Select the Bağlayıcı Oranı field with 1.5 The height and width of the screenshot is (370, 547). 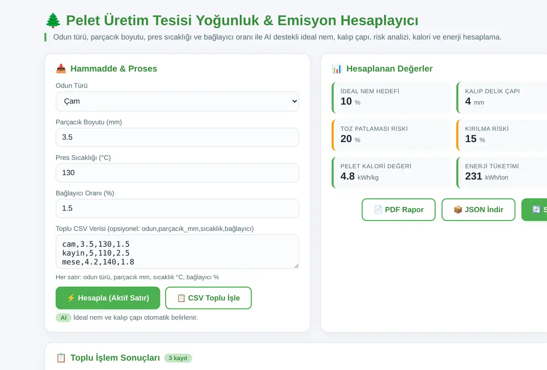(x=177, y=208)
